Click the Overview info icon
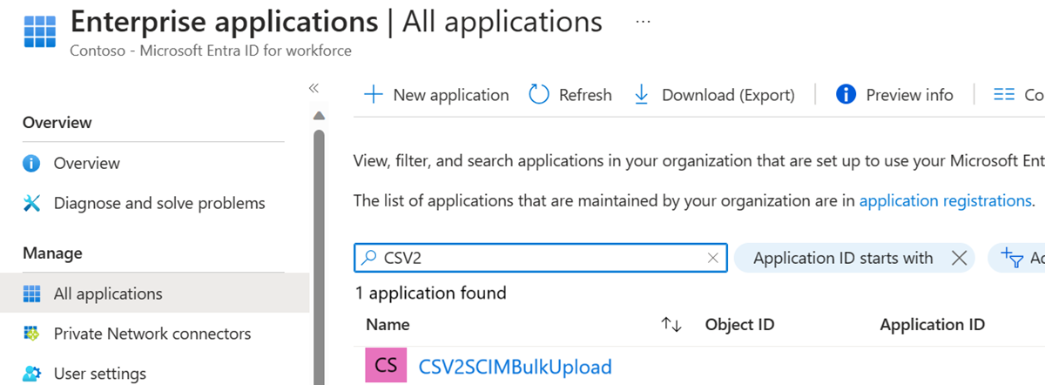This screenshot has width=1045, height=385. coord(32,163)
